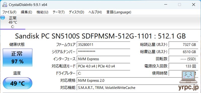This screenshot has width=201, height=93.
Task: Click the インターフェース label
Action: tap(64, 59)
